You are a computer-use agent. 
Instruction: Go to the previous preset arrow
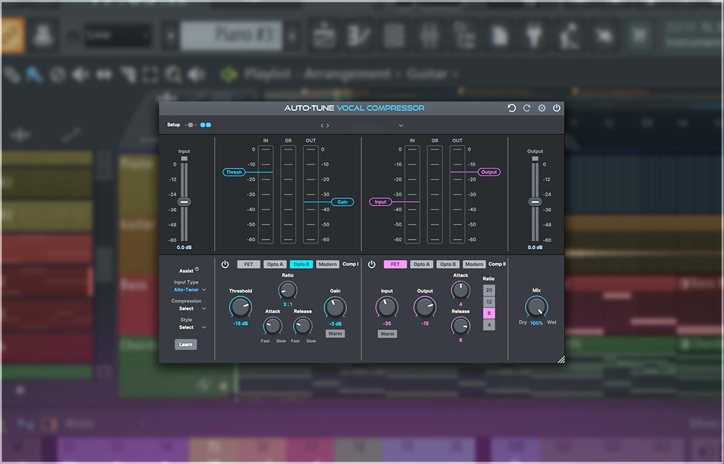(x=322, y=126)
